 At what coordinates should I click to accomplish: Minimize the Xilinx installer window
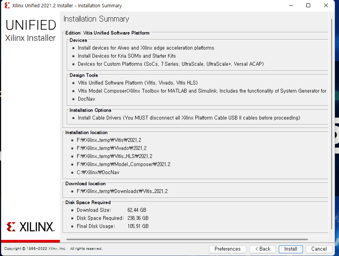(x=291, y=5)
